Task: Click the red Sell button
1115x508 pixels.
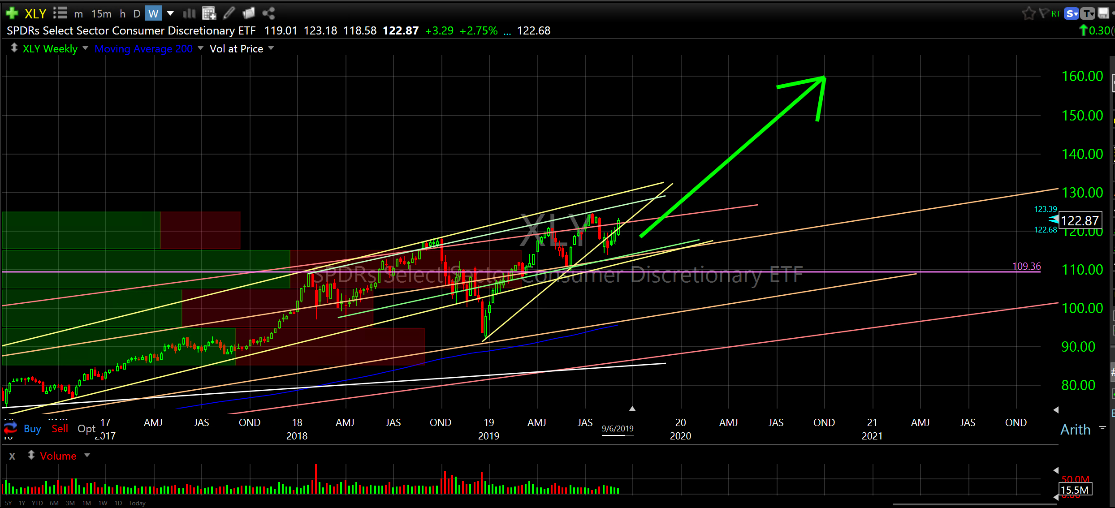Action: tap(60, 429)
